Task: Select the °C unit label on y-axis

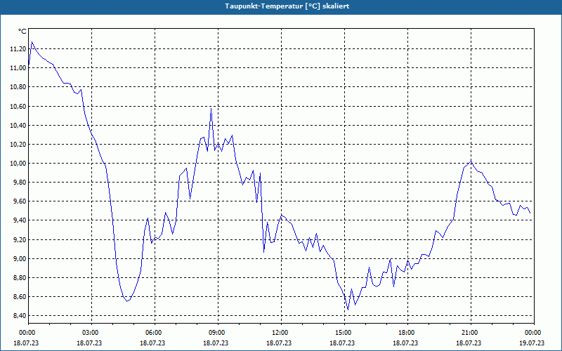Action: [22, 32]
